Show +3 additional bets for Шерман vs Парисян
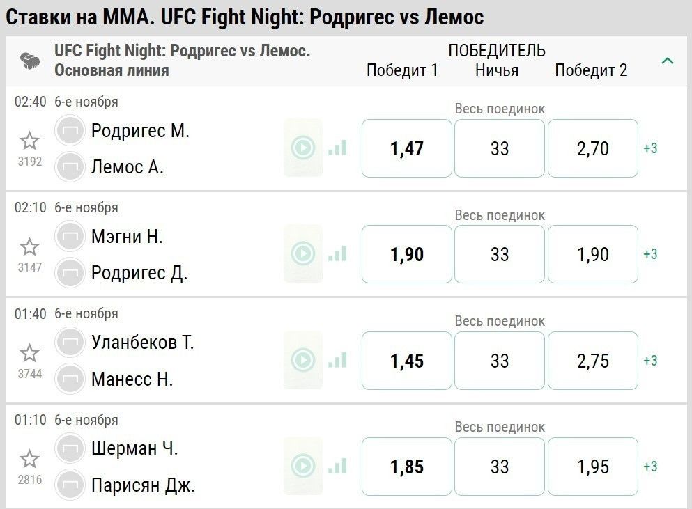This screenshot has width=692, height=509. click(x=650, y=467)
